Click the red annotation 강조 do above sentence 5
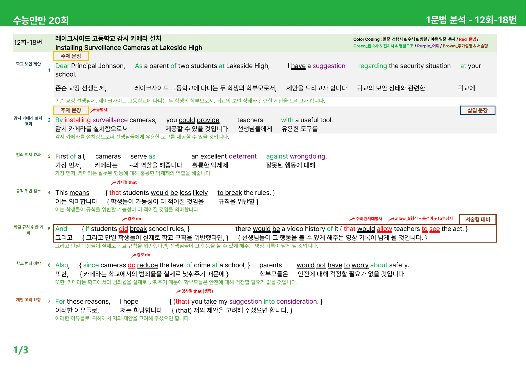This screenshot has height=372, width=526. (x=134, y=219)
